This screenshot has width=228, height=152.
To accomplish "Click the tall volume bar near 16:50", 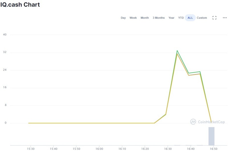I will click(211, 136).
